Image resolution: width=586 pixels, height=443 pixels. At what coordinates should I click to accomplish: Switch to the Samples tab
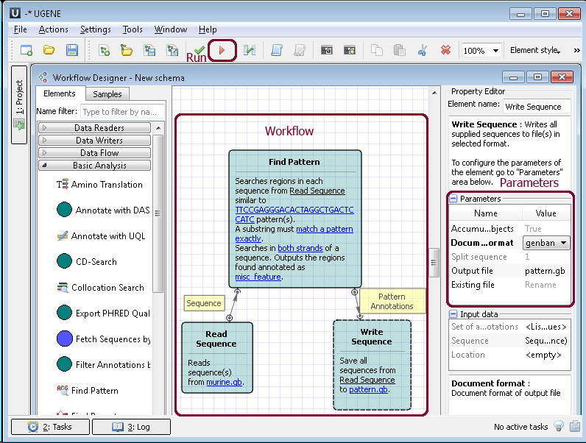[107, 94]
